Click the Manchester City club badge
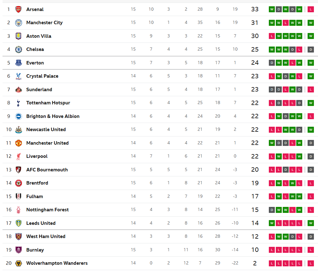 (19, 23)
